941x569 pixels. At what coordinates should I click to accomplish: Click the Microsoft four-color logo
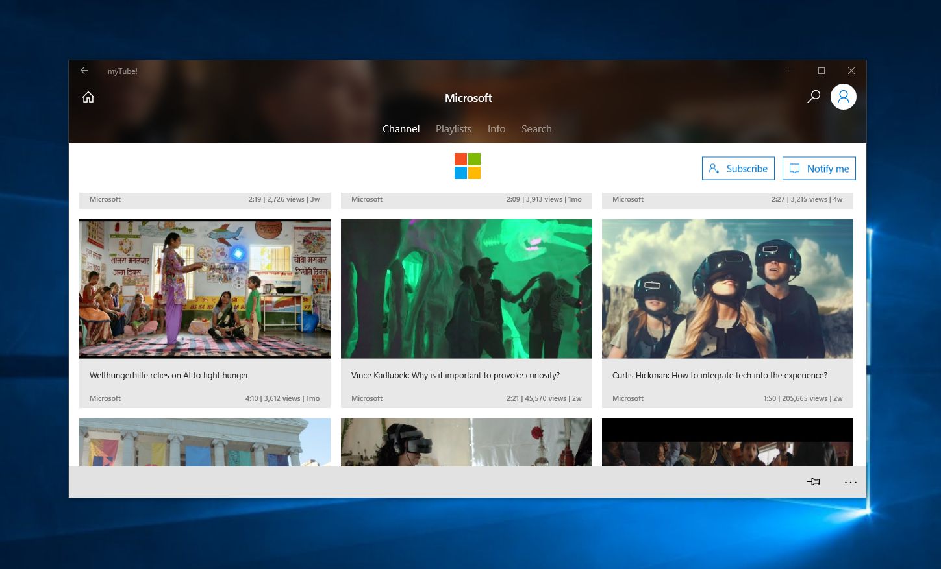(x=468, y=166)
